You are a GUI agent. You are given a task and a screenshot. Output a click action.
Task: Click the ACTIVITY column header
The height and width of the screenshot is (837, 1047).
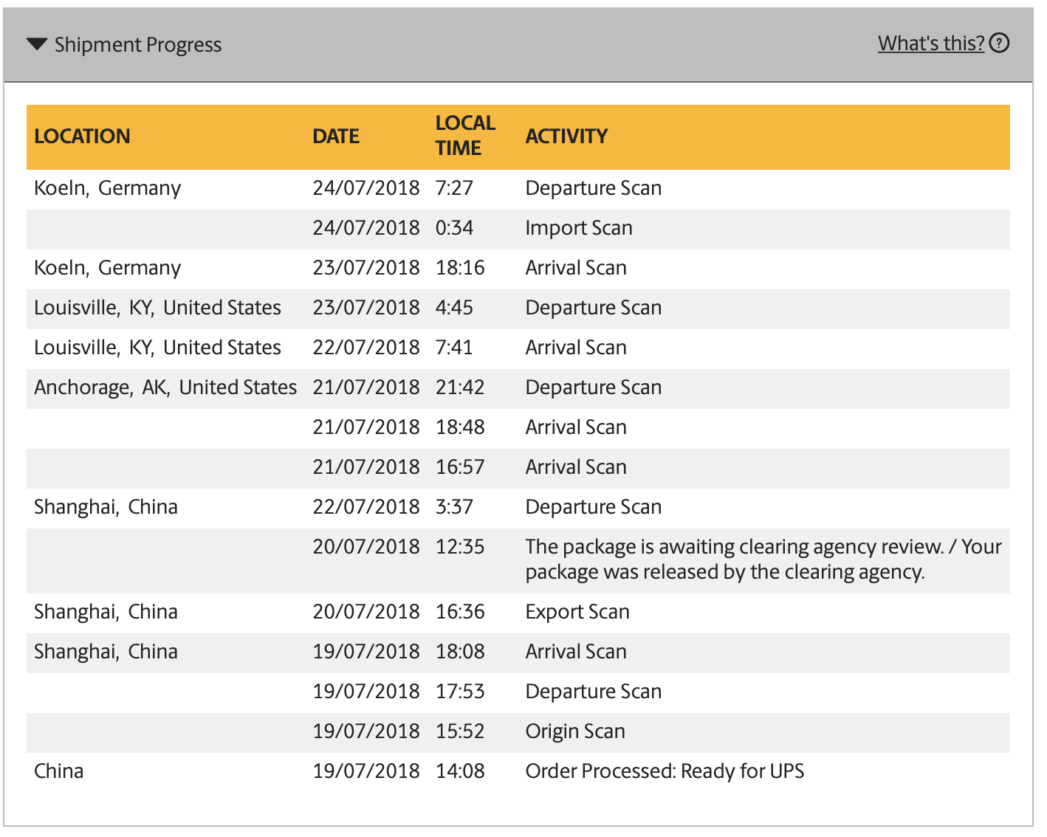[x=566, y=137]
